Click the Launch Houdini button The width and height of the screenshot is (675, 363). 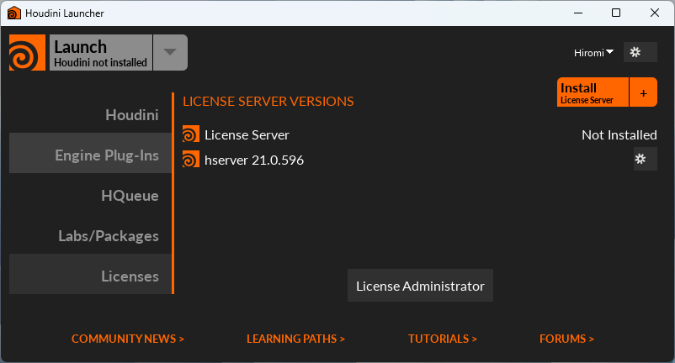pos(101,52)
